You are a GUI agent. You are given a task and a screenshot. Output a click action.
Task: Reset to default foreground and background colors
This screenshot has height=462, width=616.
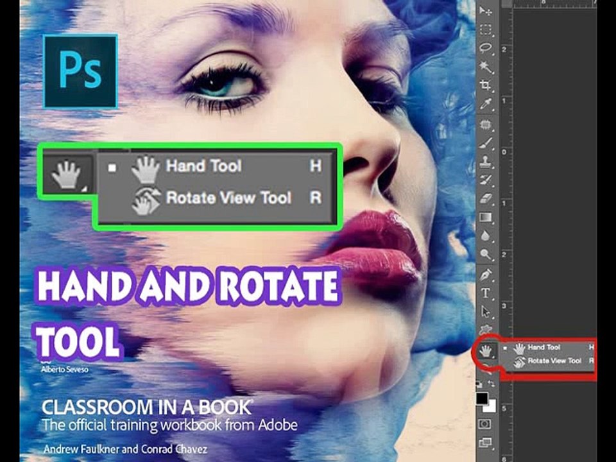[x=479, y=384]
